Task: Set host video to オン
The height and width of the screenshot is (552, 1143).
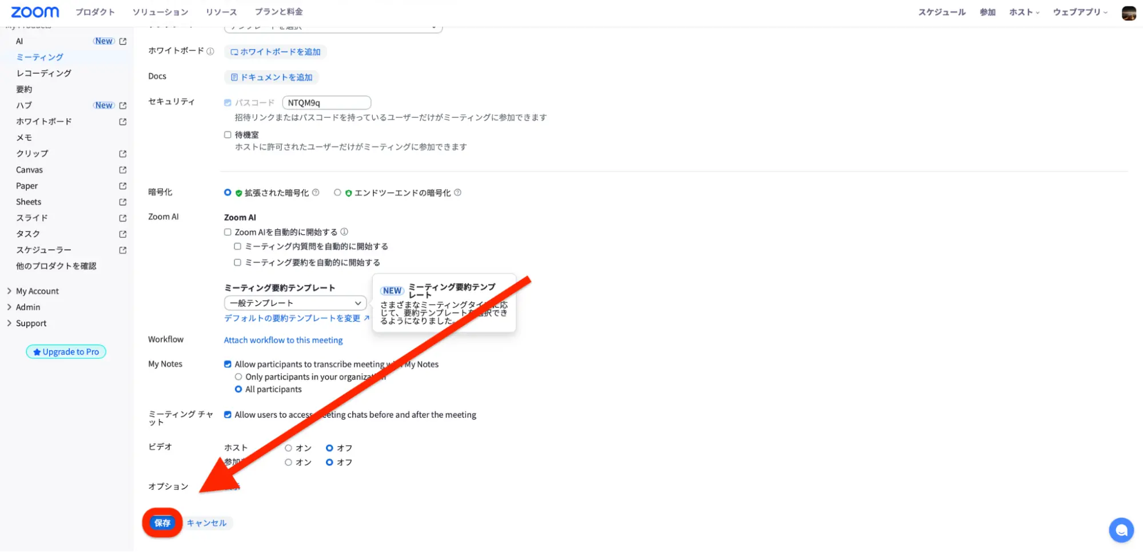Action: click(288, 448)
